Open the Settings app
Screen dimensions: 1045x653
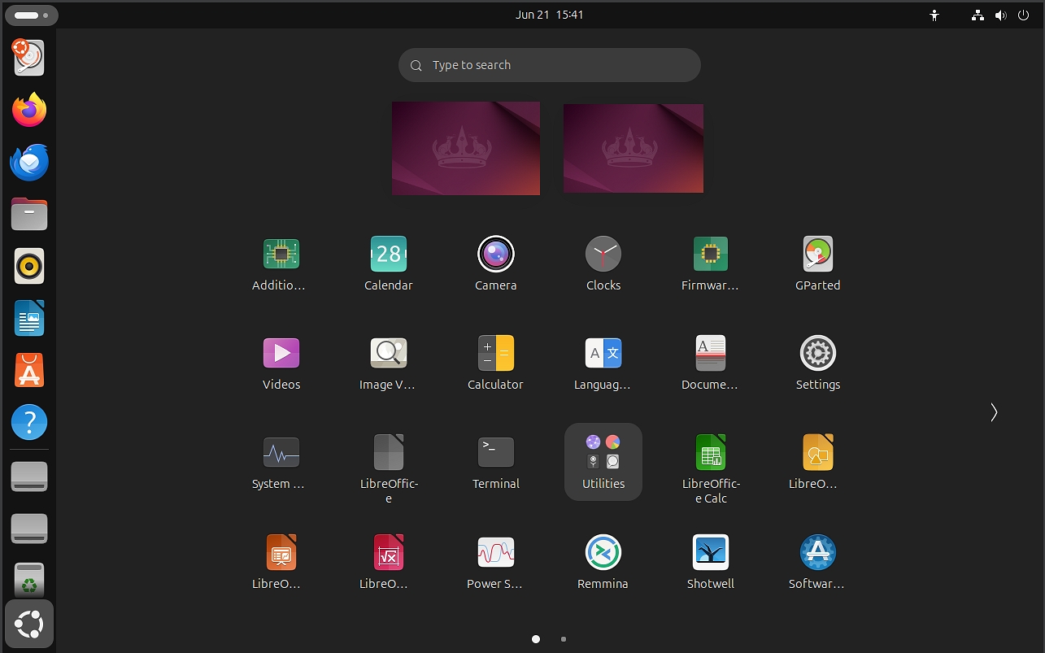click(817, 354)
